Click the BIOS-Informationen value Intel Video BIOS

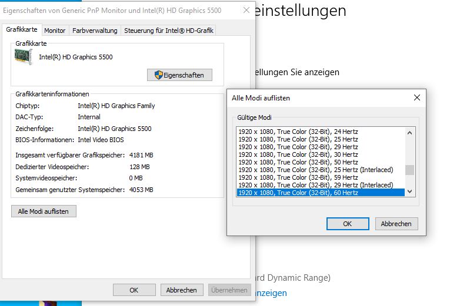[x=101, y=140]
